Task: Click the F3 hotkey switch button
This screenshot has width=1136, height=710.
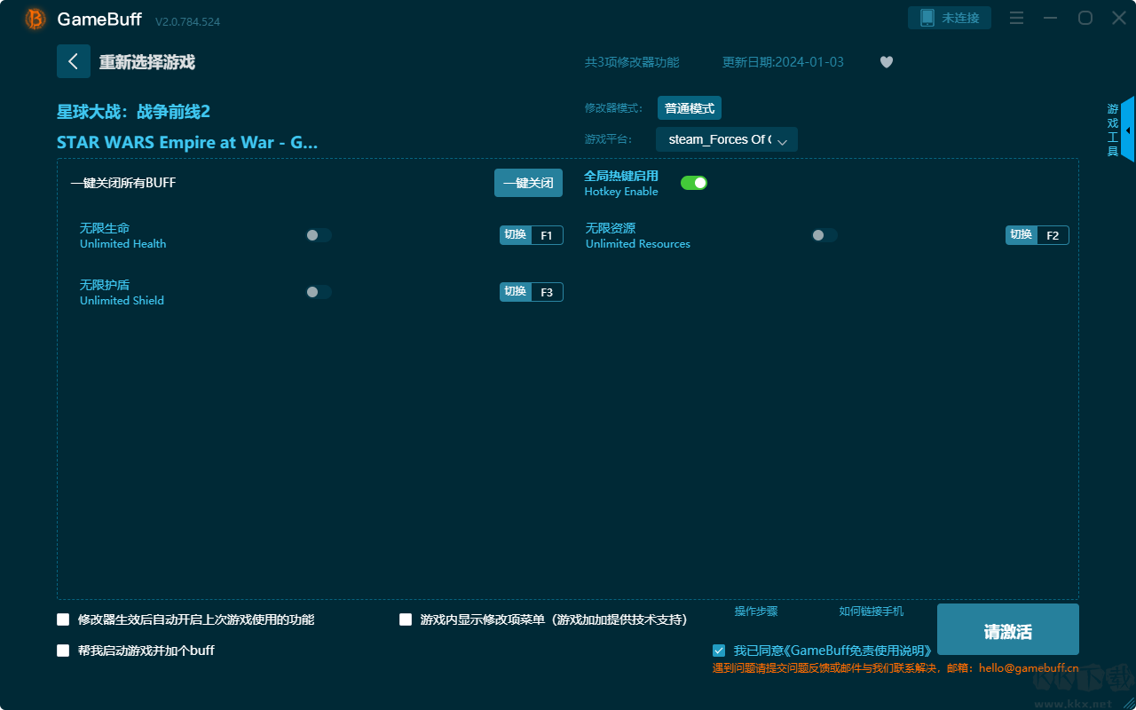Action: coord(532,292)
